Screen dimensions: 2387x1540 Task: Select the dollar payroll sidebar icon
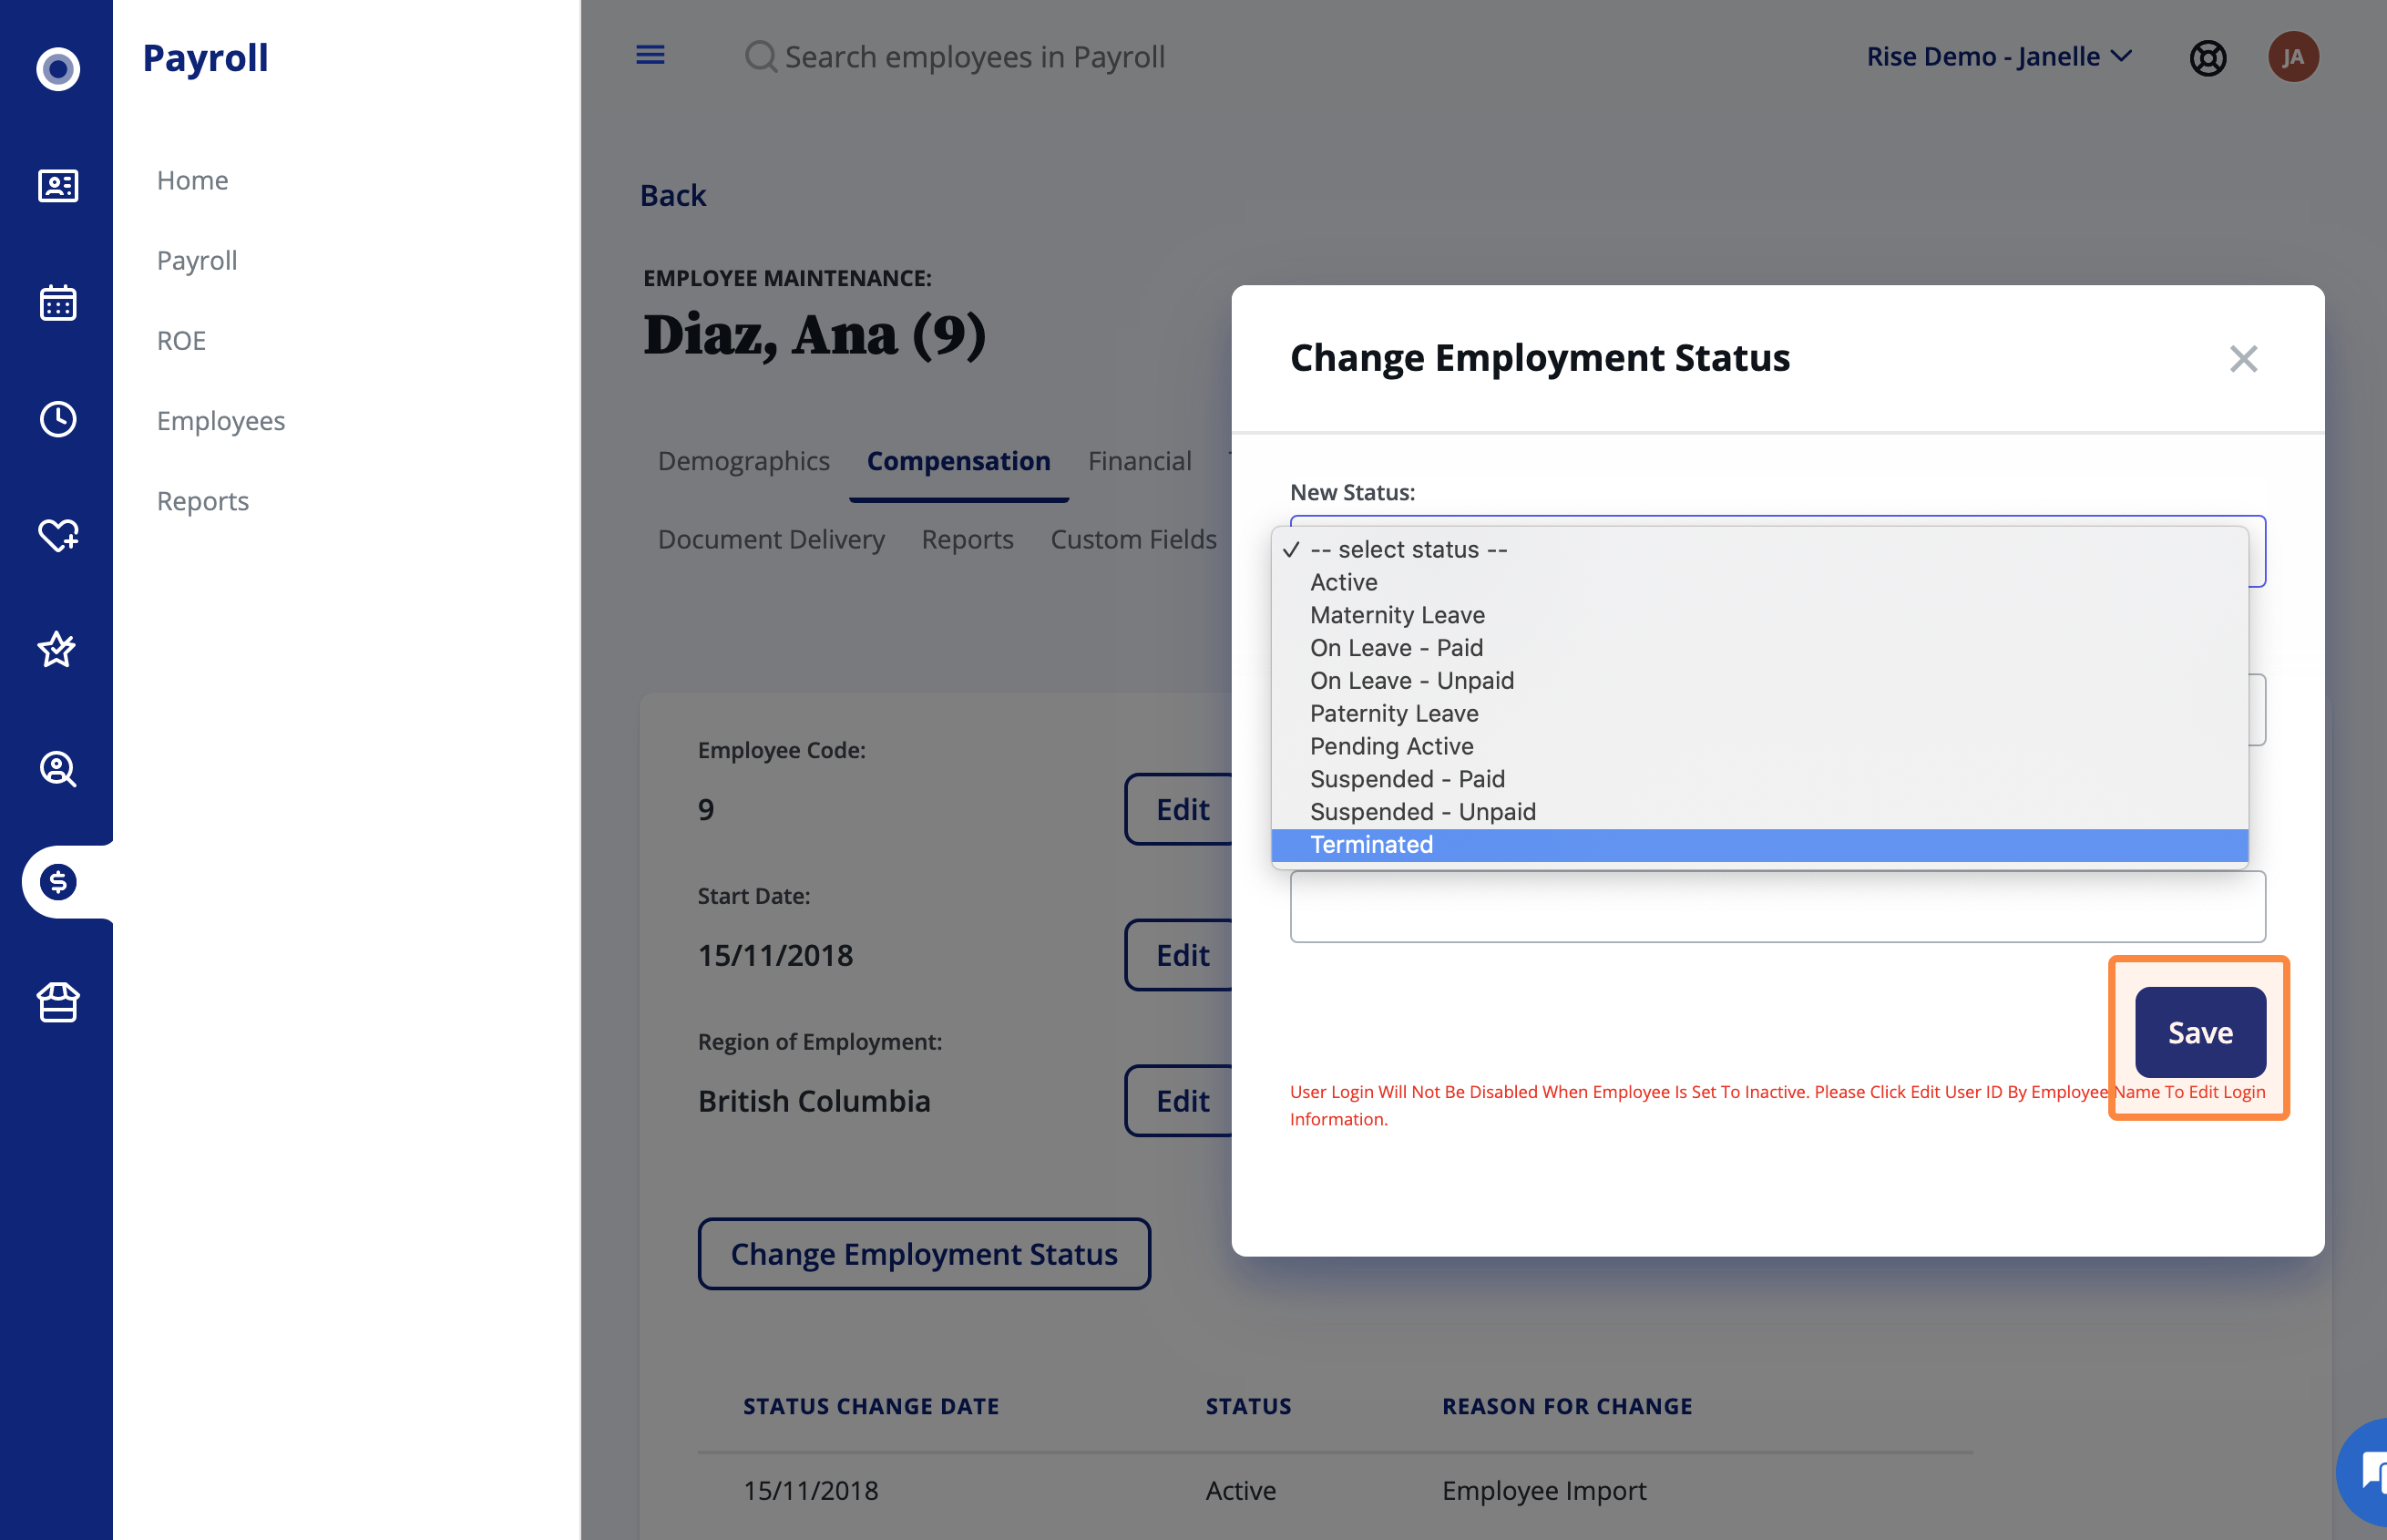[x=58, y=882]
